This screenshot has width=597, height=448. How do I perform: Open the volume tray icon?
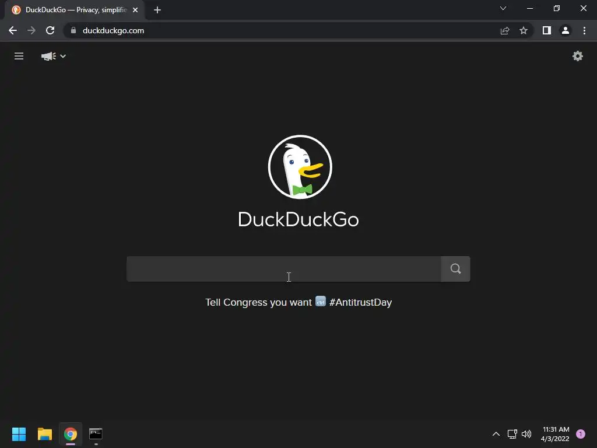(526, 434)
